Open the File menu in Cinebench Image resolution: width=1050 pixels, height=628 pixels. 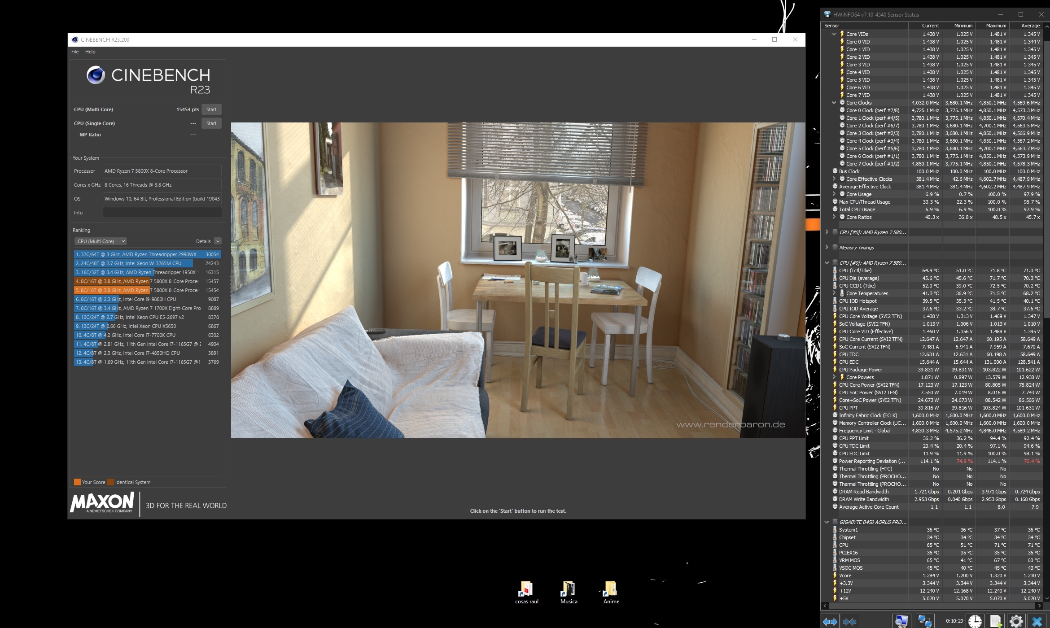[x=75, y=52]
